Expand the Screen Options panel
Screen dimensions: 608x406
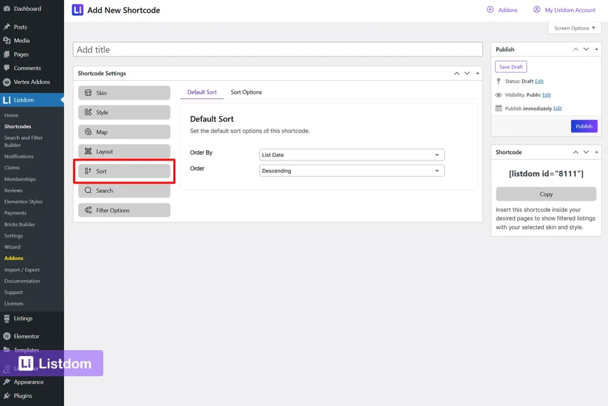[x=574, y=27]
